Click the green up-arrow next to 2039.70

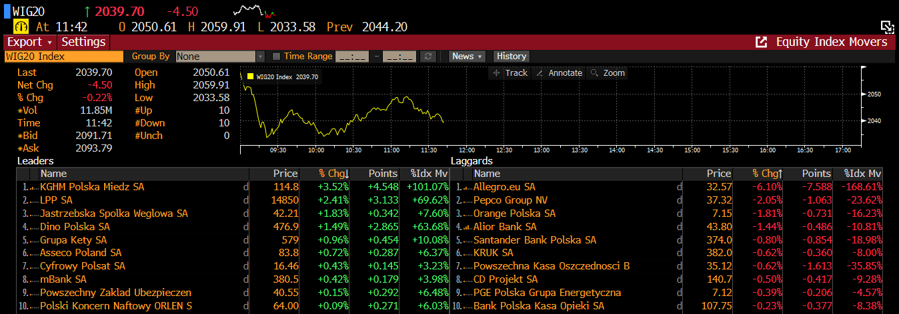(x=87, y=11)
